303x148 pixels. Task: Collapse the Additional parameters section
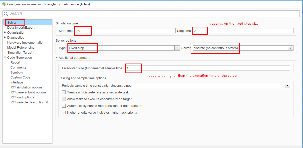pos(57,58)
